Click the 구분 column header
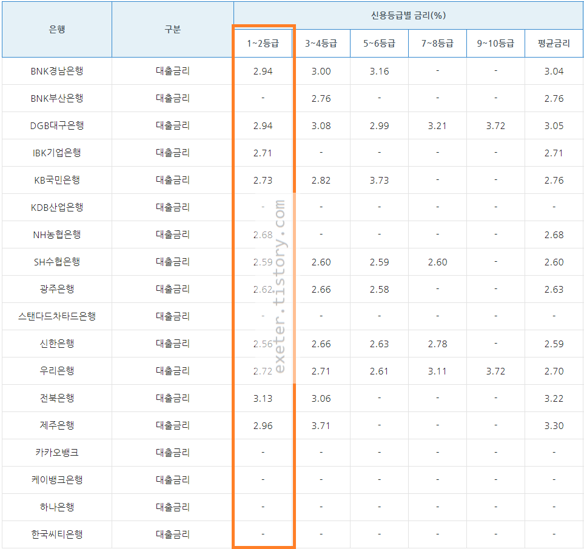The image size is (584, 549). [173, 30]
